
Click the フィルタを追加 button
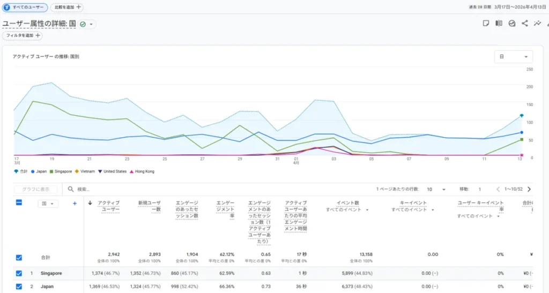click(23, 35)
